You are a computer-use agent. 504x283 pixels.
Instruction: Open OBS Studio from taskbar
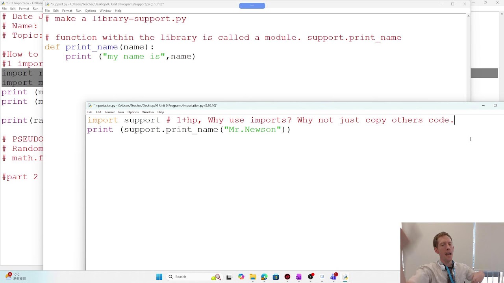[311, 277]
